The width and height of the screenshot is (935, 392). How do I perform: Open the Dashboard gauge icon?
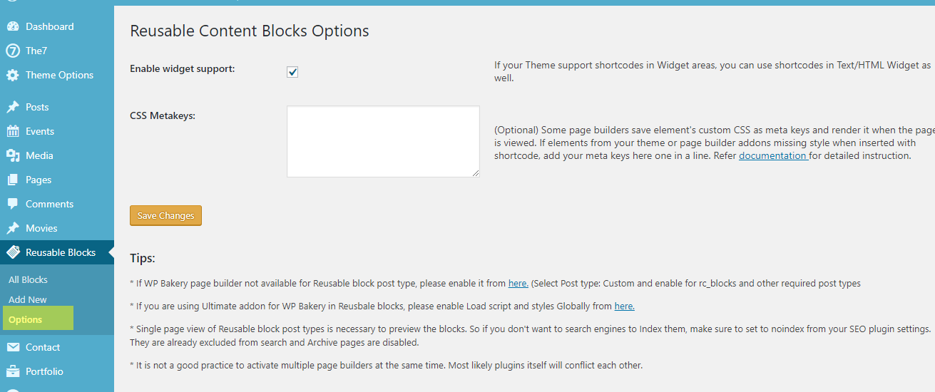[x=12, y=26]
